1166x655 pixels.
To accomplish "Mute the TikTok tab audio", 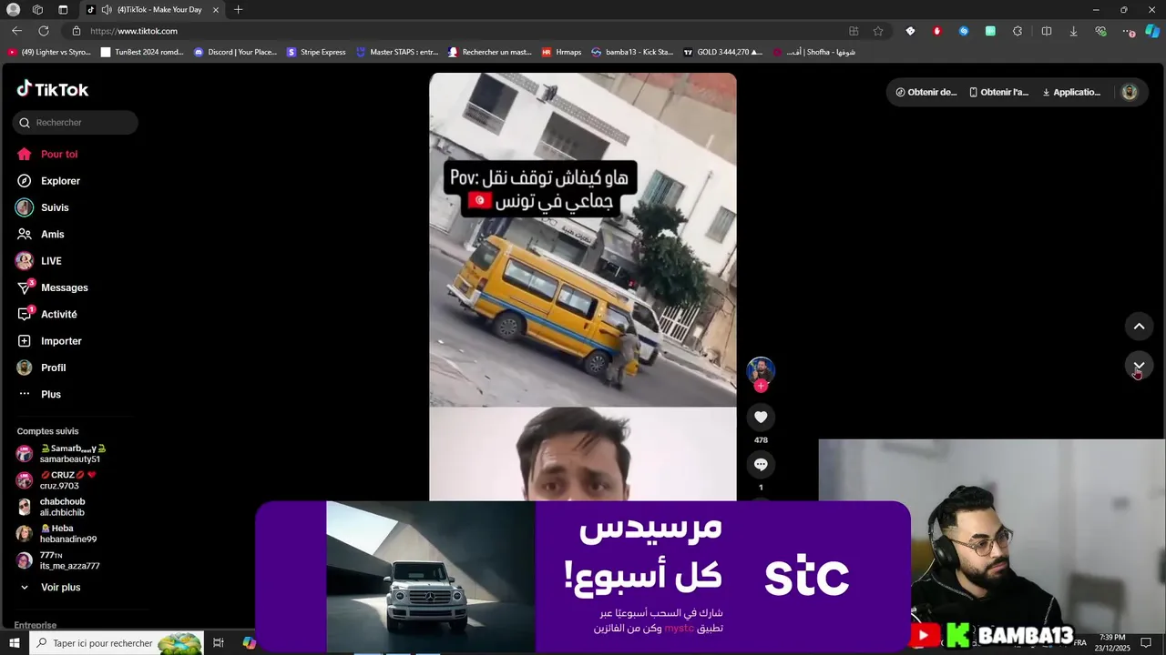I will [x=107, y=10].
